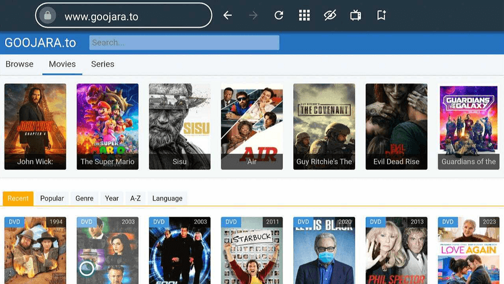The height and width of the screenshot is (284, 504).
Task: Select the Year filter
Action: [x=112, y=198]
